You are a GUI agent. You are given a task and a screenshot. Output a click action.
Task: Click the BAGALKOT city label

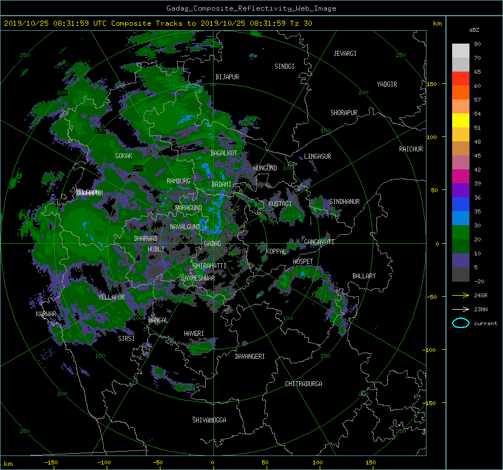coord(224,153)
